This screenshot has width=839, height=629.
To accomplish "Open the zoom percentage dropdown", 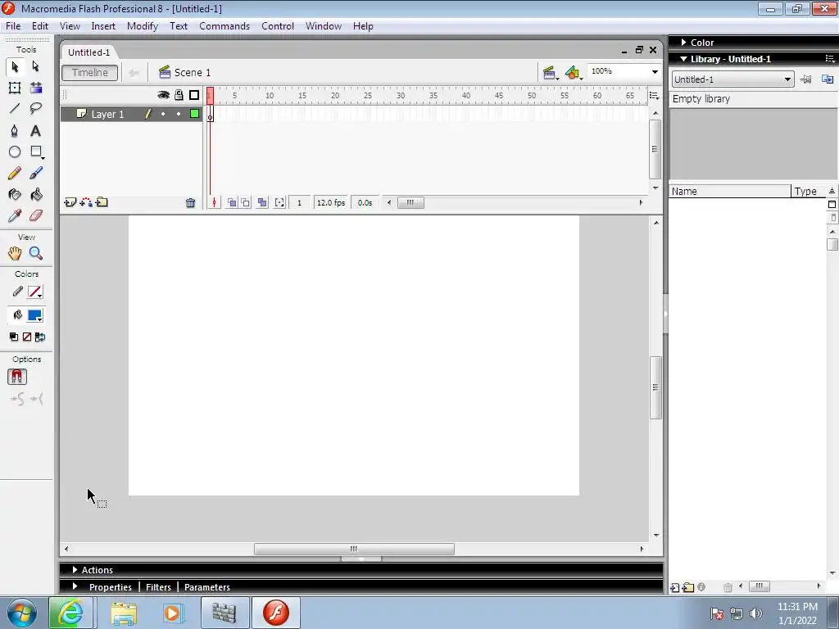I will 655,72.
